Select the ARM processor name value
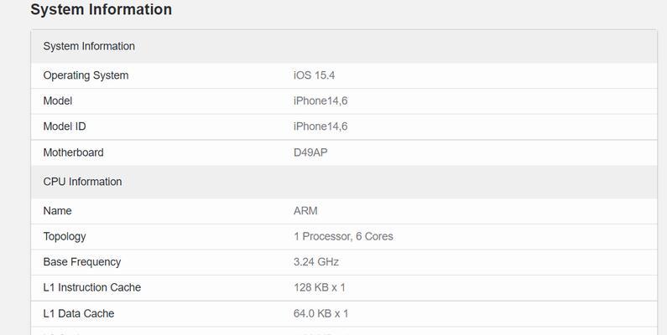The width and height of the screenshot is (667, 335). click(305, 211)
